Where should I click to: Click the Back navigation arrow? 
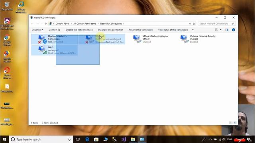coord(32,24)
